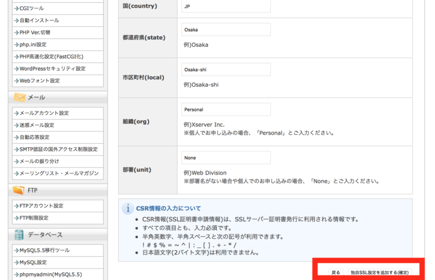435x280 pixels.
Task: Open メーリングリスト・メールマガジン link
Action: click(x=59, y=173)
